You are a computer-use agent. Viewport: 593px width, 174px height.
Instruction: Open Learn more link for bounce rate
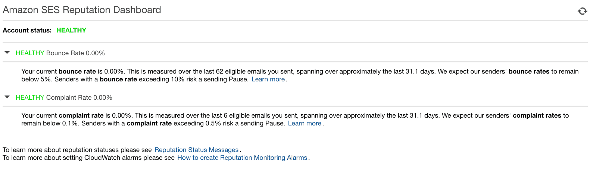click(x=268, y=79)
